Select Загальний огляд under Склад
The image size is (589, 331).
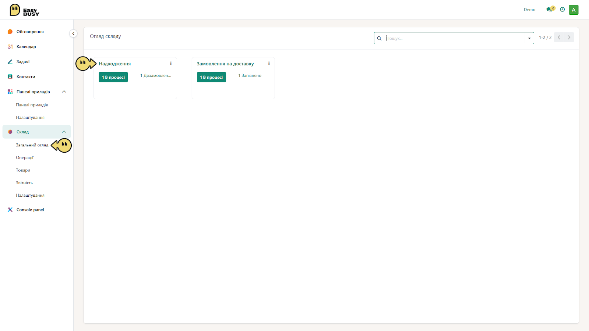point(32,145)
